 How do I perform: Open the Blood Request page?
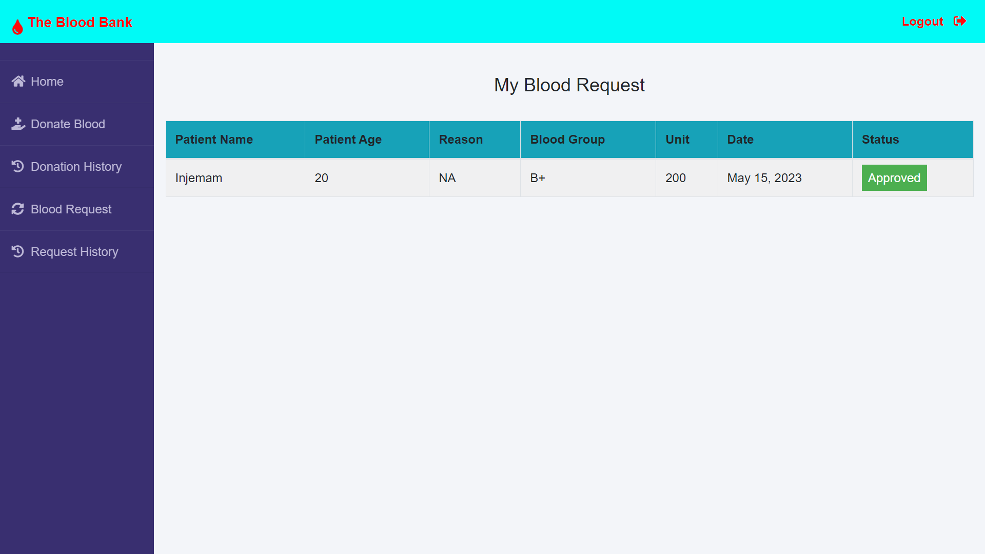point(70,209)
